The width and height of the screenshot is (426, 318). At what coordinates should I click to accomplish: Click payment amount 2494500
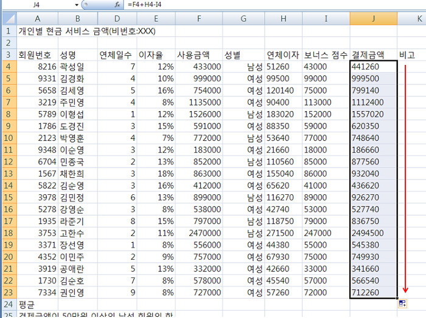374,233
